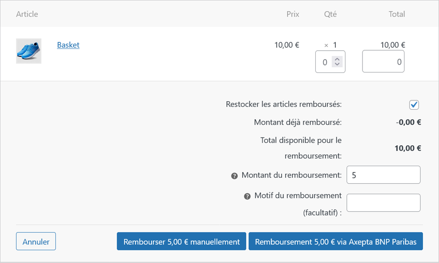Click Rembourser 5,00 € manuellement
439x263 pixels.
pos(181,242)
